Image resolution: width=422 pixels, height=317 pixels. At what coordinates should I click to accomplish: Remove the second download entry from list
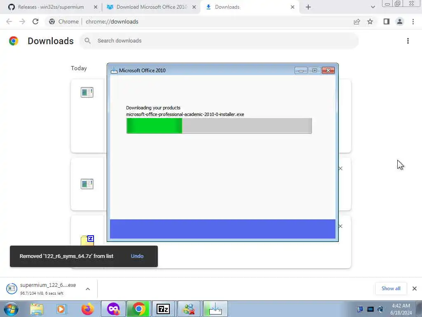tap(340, 168)
